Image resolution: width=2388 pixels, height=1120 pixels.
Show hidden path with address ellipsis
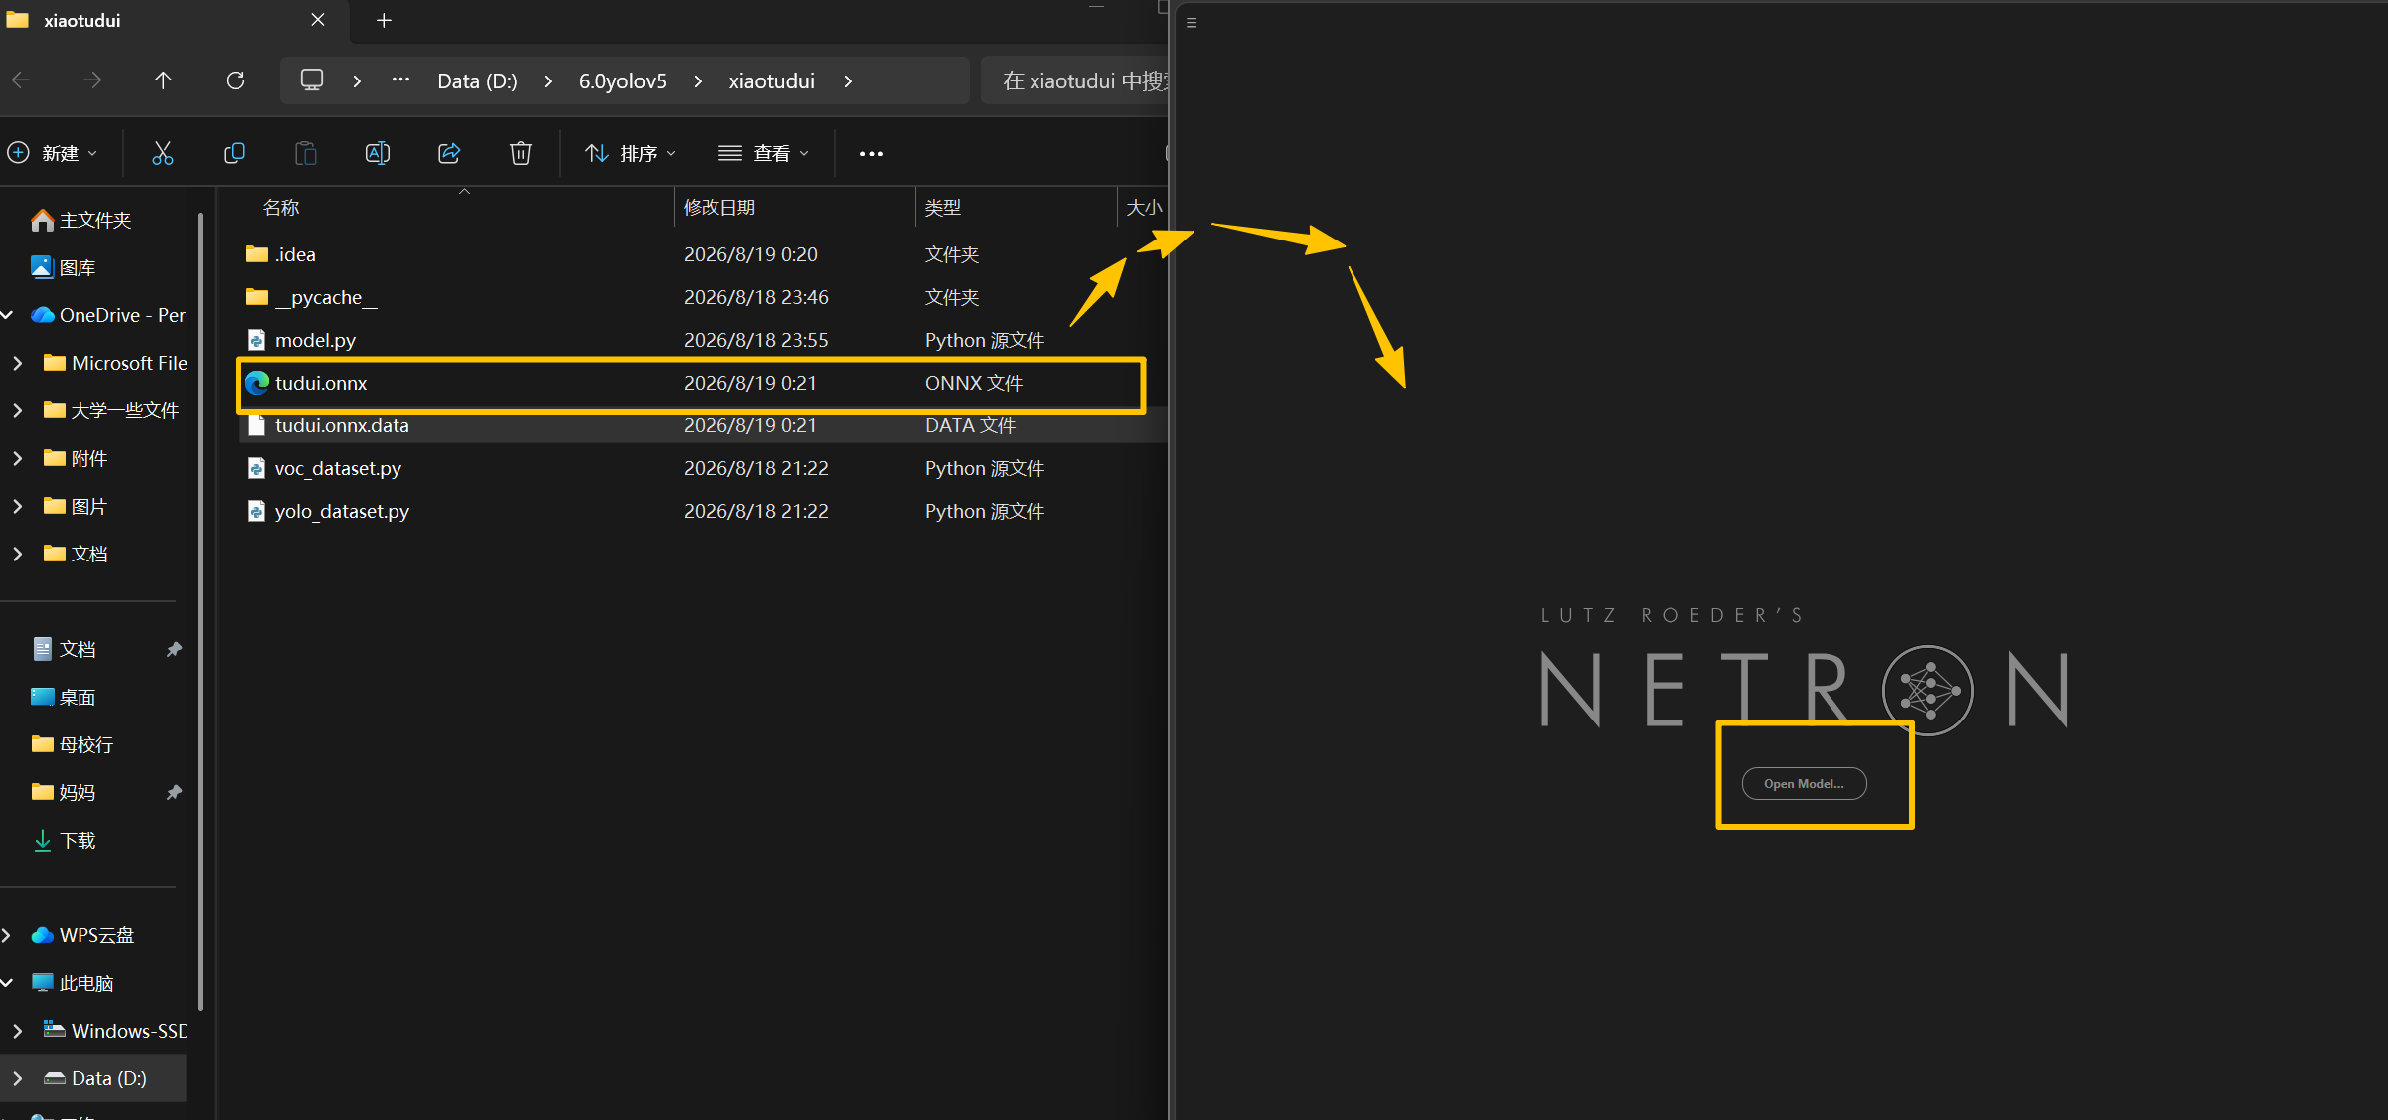point(400,80)
